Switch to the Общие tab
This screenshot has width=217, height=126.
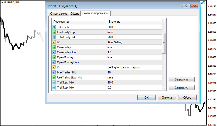(x=75, y=14)
